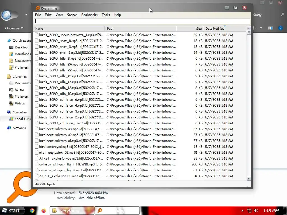Select crimson_stinger_light1.mp3 file name
287x215 pixels.
tap(71, 170)
